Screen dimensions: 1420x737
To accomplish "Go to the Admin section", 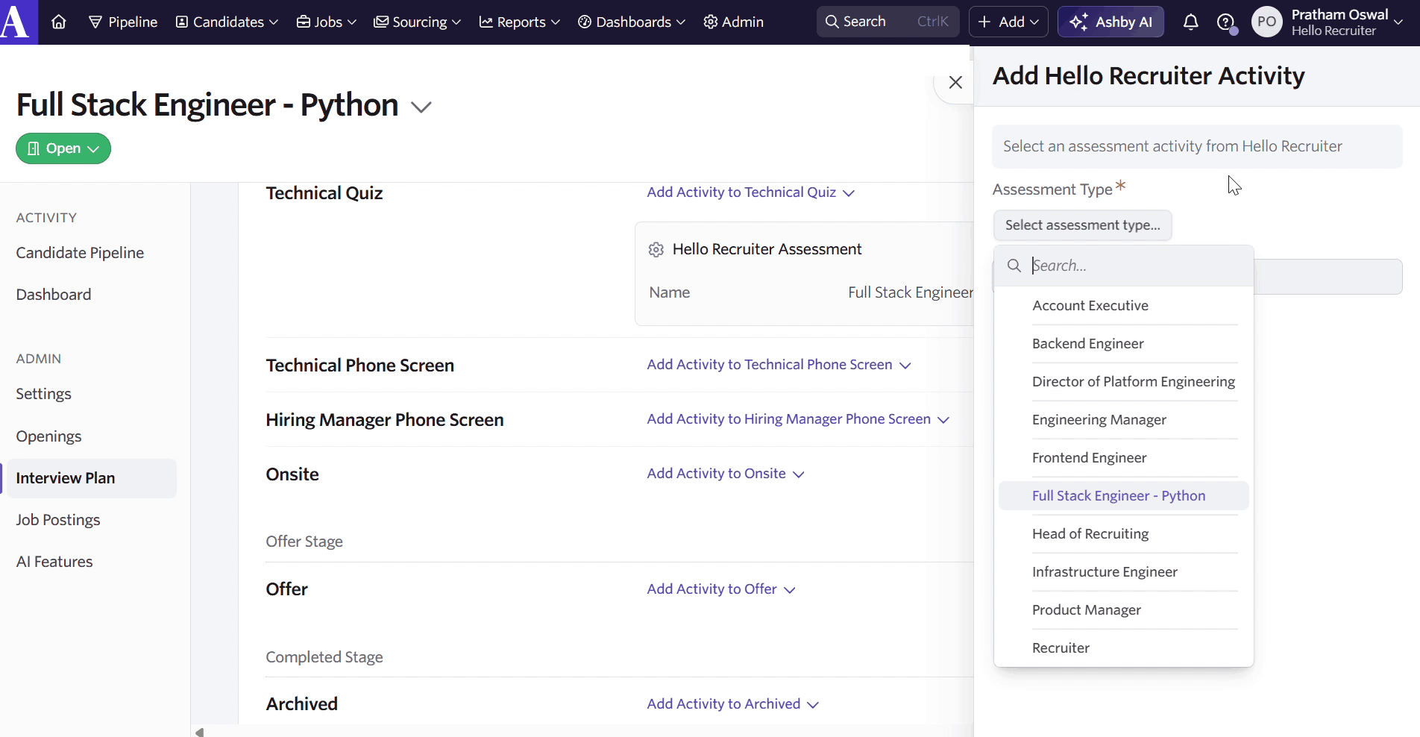I will point(733,22).
